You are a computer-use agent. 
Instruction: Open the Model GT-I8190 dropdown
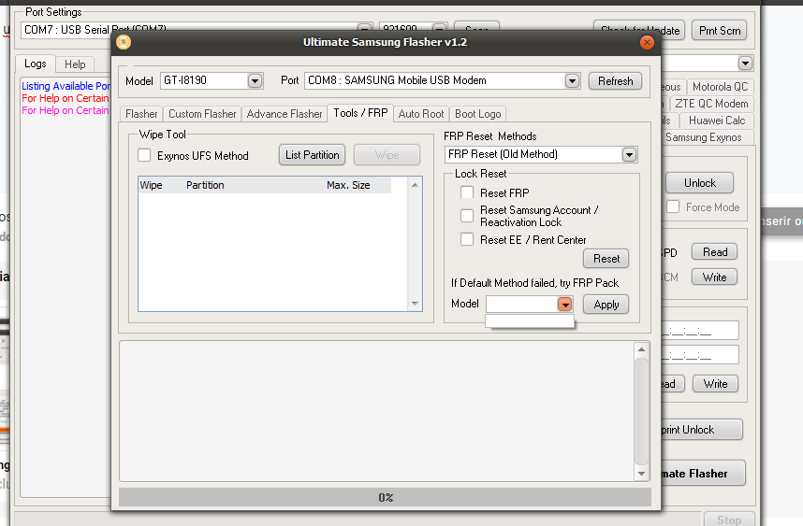click(255, 80)
